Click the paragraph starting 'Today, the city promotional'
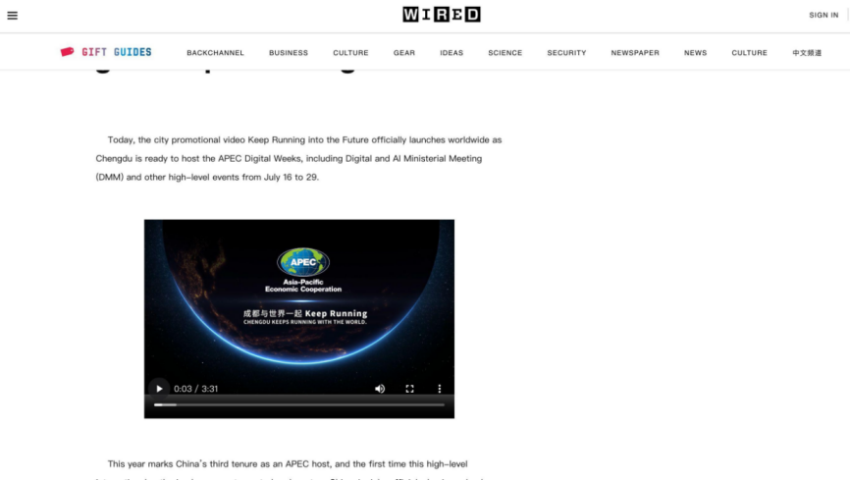 pos(298,158)
